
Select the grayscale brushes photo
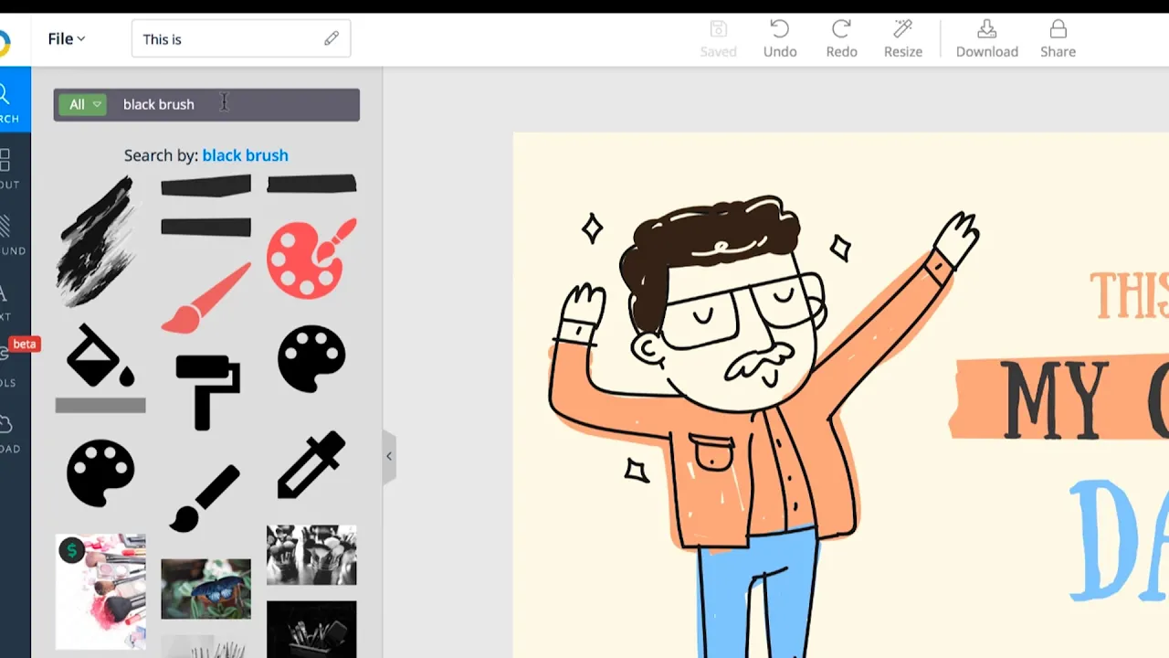click(311, 555)
